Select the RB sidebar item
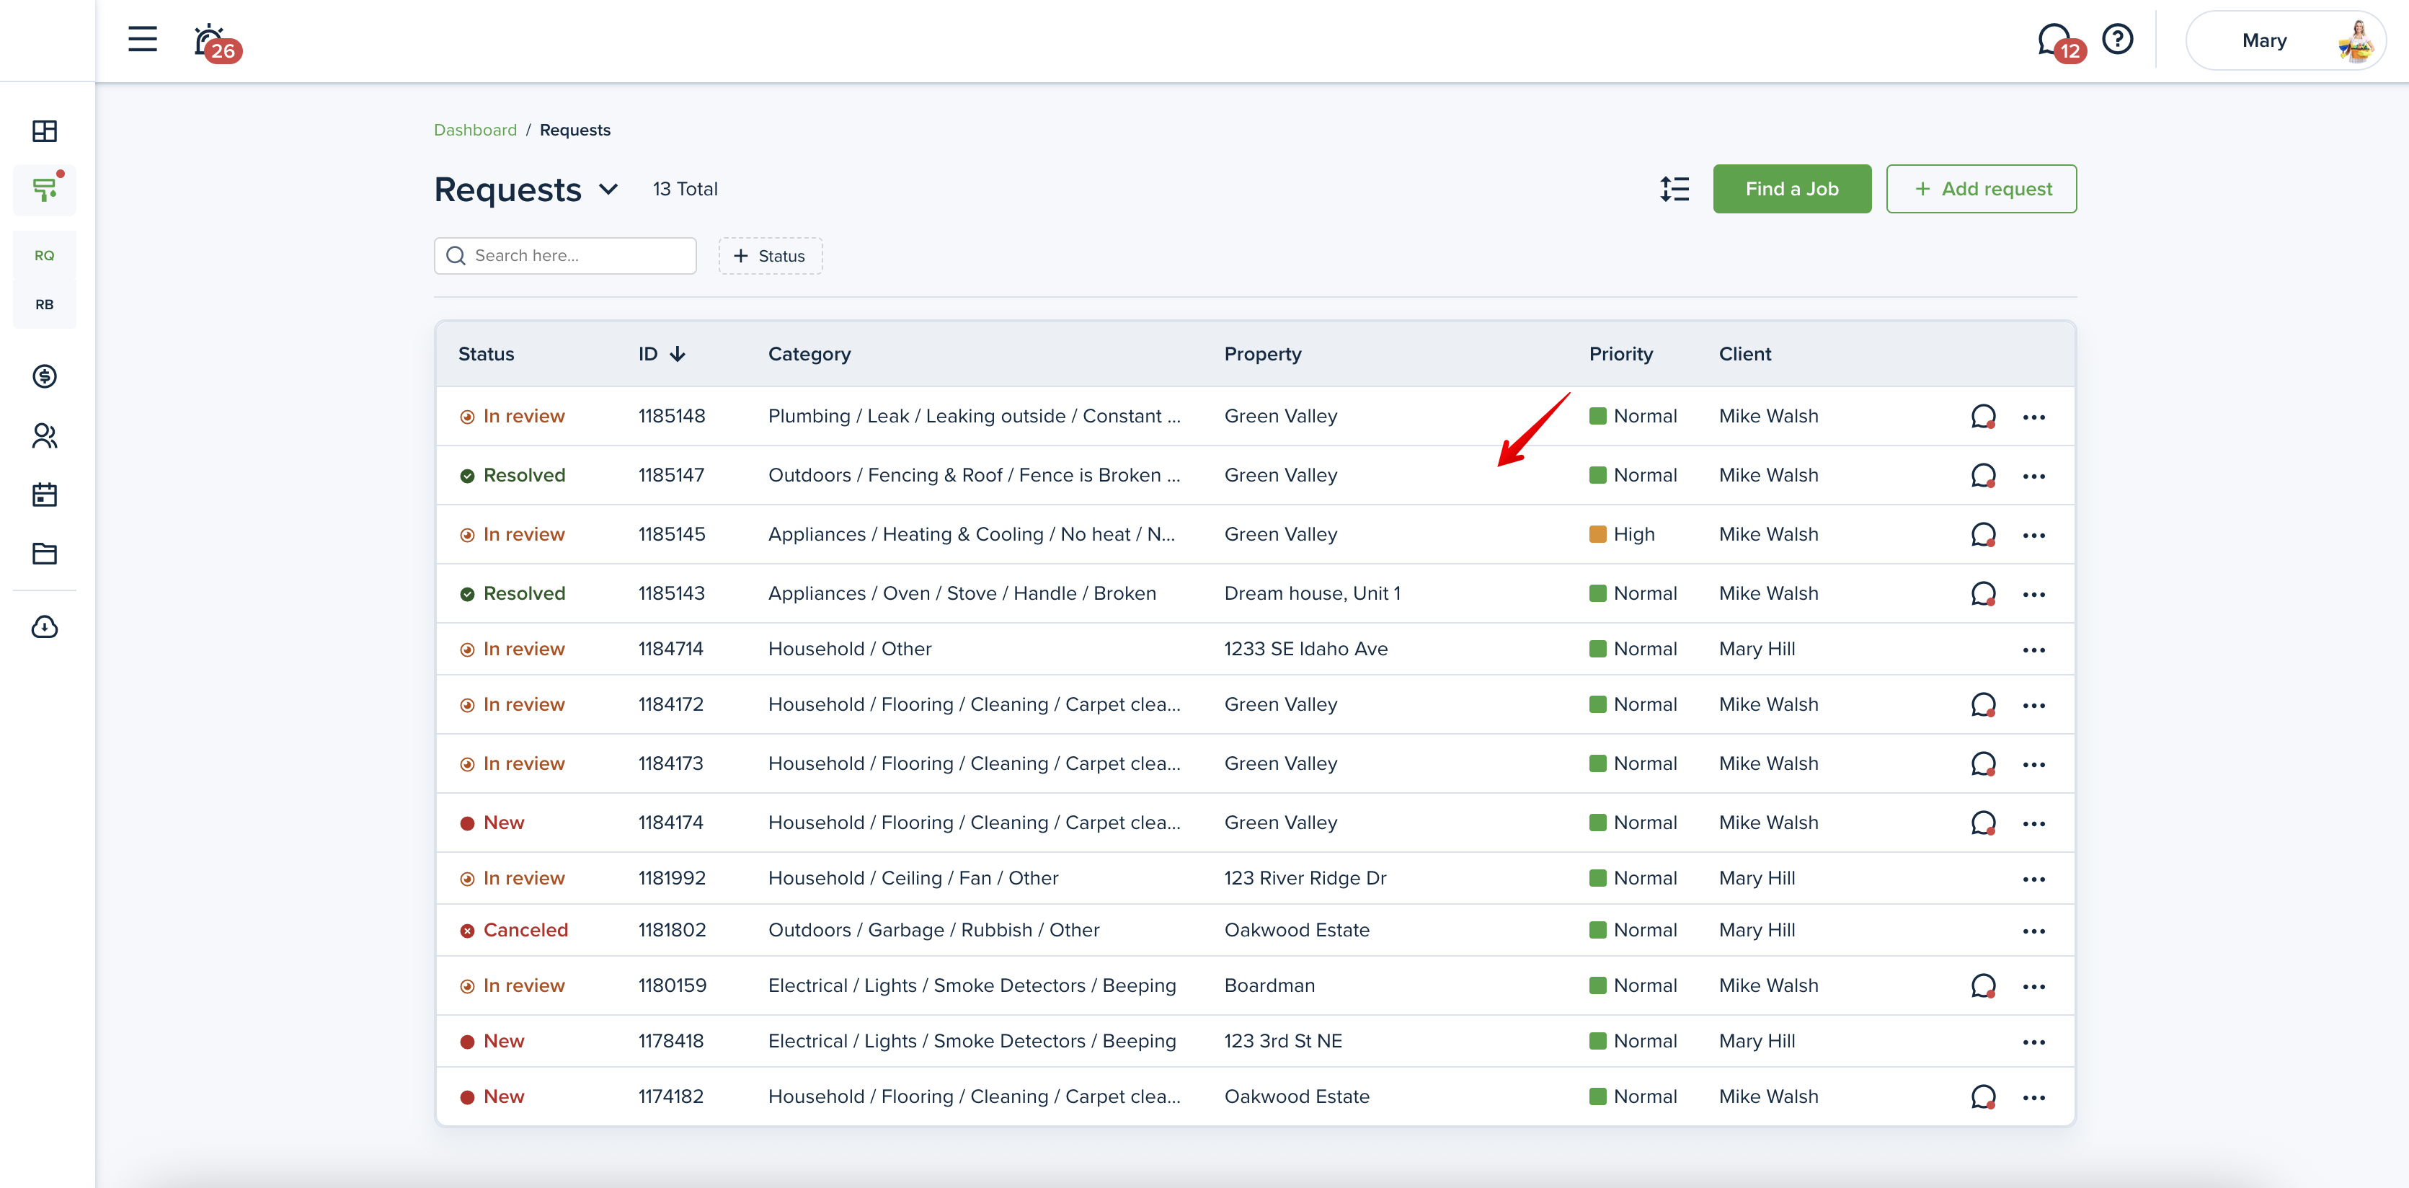The height and width of the screenshot is (1188, 2409). point(44,305)
